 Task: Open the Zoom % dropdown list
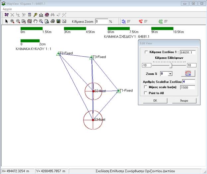[170, 74]
